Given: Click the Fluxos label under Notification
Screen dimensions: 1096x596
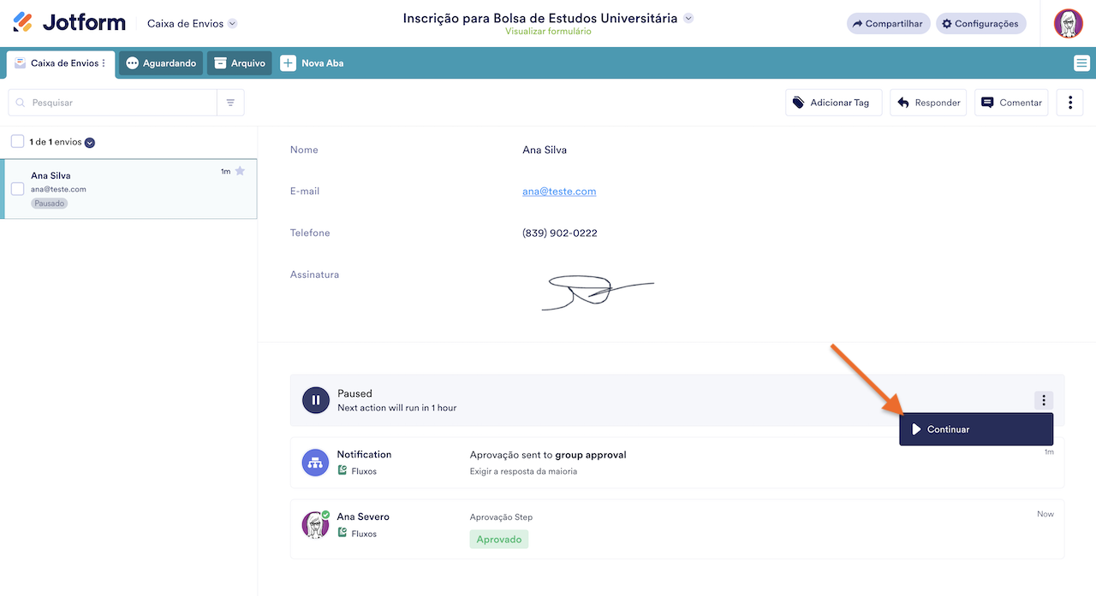Looking at the screenshot, I should pyautogui.click(x=364, y=471).
